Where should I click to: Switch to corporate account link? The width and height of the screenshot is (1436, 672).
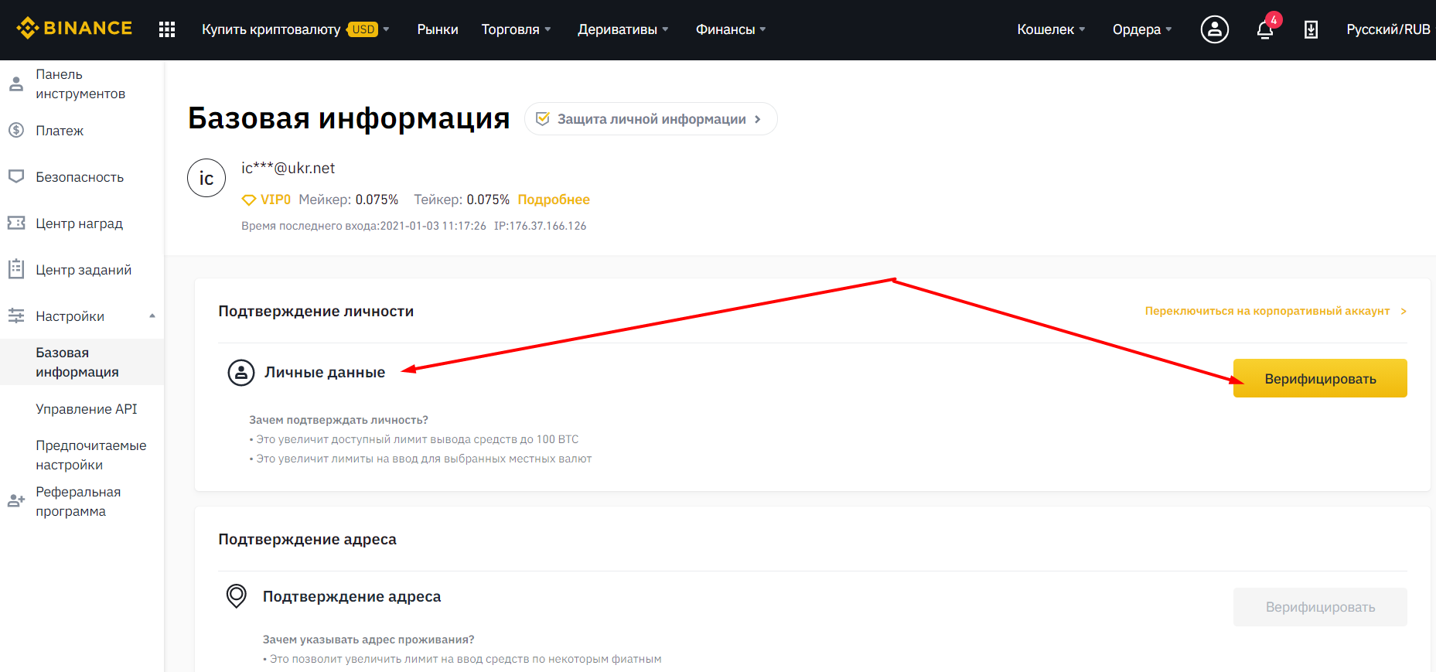[x=1275, y=311]
